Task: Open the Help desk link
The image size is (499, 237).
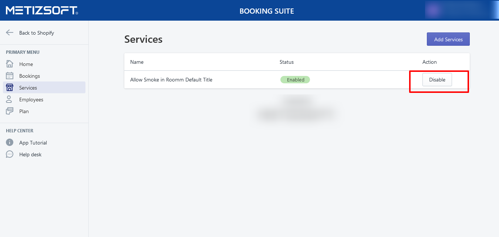Action: 30,154
